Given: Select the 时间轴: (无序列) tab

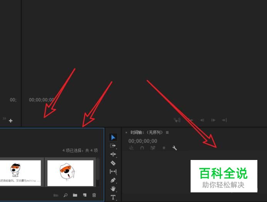Looking at the screenshot, I should pos(147,132).
